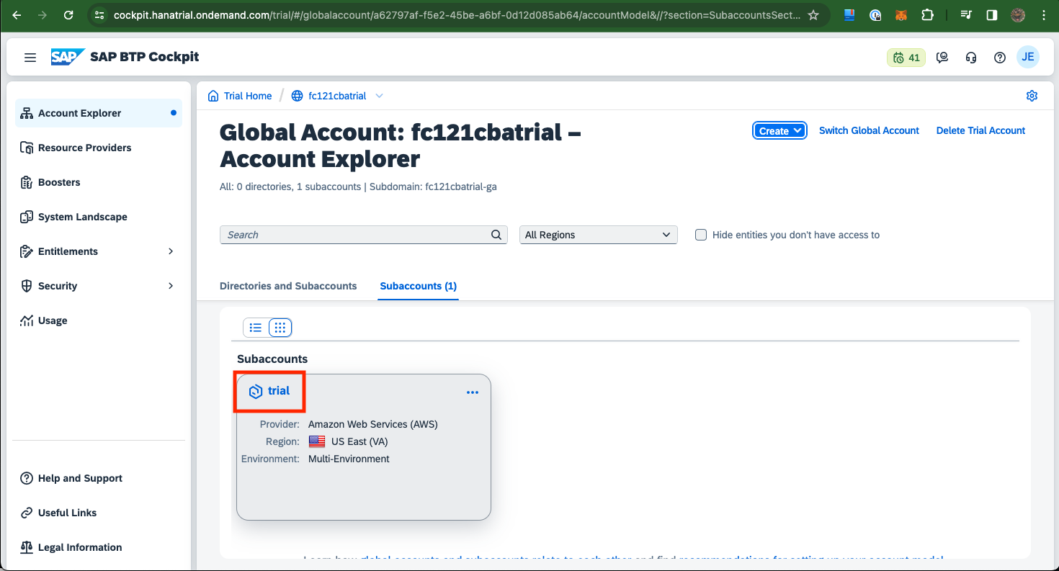Click the browser back arrow
This screenshot has height=571, width=1059.
coord(17,14)
